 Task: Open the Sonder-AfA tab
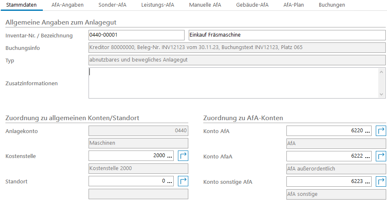[112, 5]
